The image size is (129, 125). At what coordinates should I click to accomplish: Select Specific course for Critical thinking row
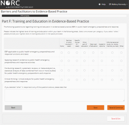click(77, 80)
